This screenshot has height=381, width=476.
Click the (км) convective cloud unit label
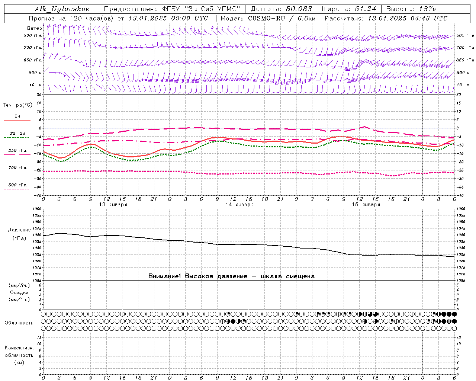(19, 362)
